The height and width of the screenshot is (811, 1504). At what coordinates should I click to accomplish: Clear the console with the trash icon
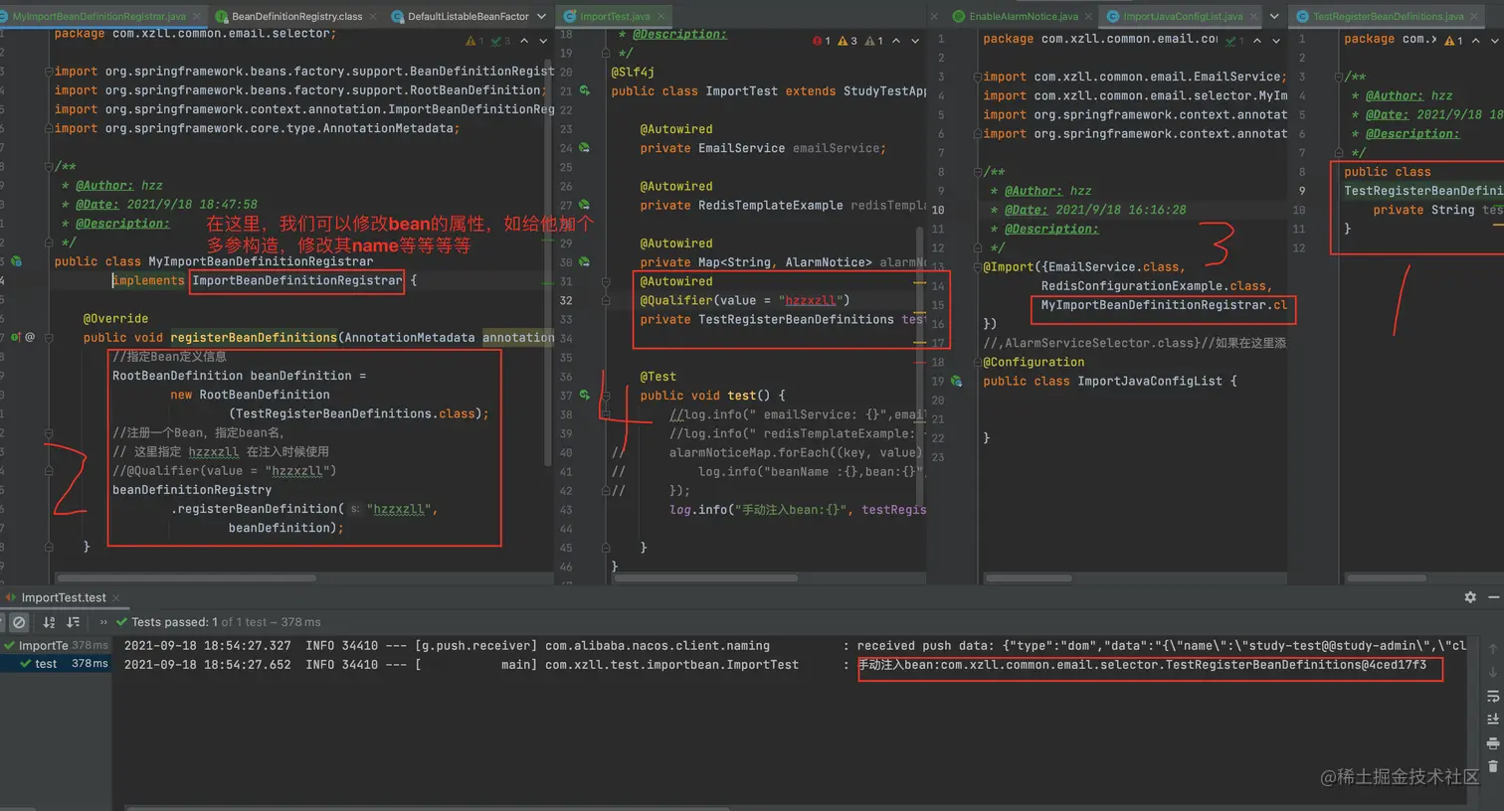pyautogui.click(x=1493, y=766)
